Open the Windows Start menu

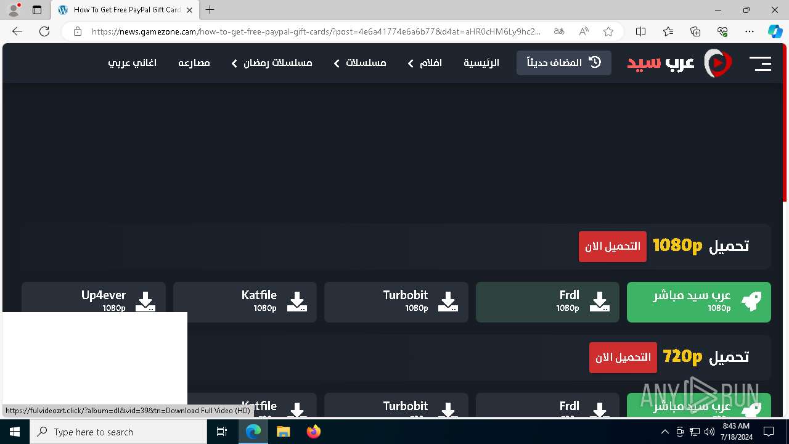(15, 432)
